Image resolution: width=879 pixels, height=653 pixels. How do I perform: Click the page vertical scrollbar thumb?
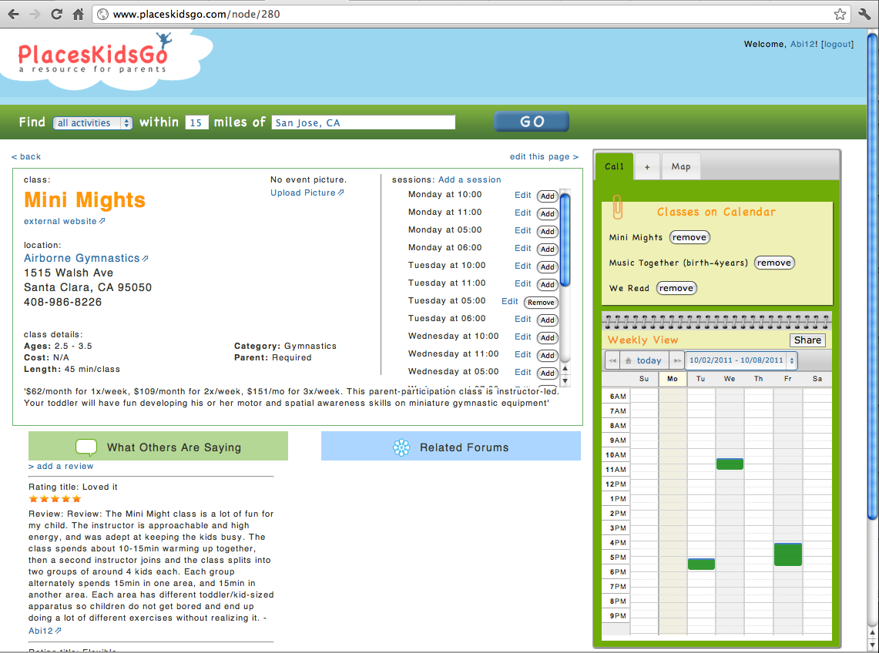[873, 277]
